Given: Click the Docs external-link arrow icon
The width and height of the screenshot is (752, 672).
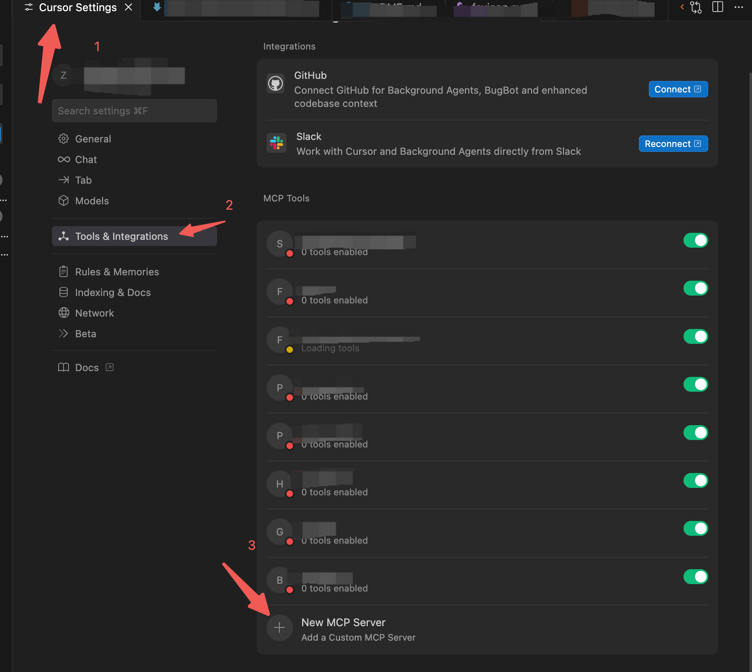Looking at the screenshot, I should click(x=109, y=367).
